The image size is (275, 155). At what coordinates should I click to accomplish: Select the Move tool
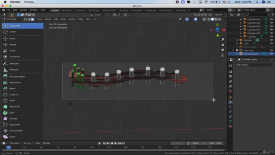coord(22,39)
